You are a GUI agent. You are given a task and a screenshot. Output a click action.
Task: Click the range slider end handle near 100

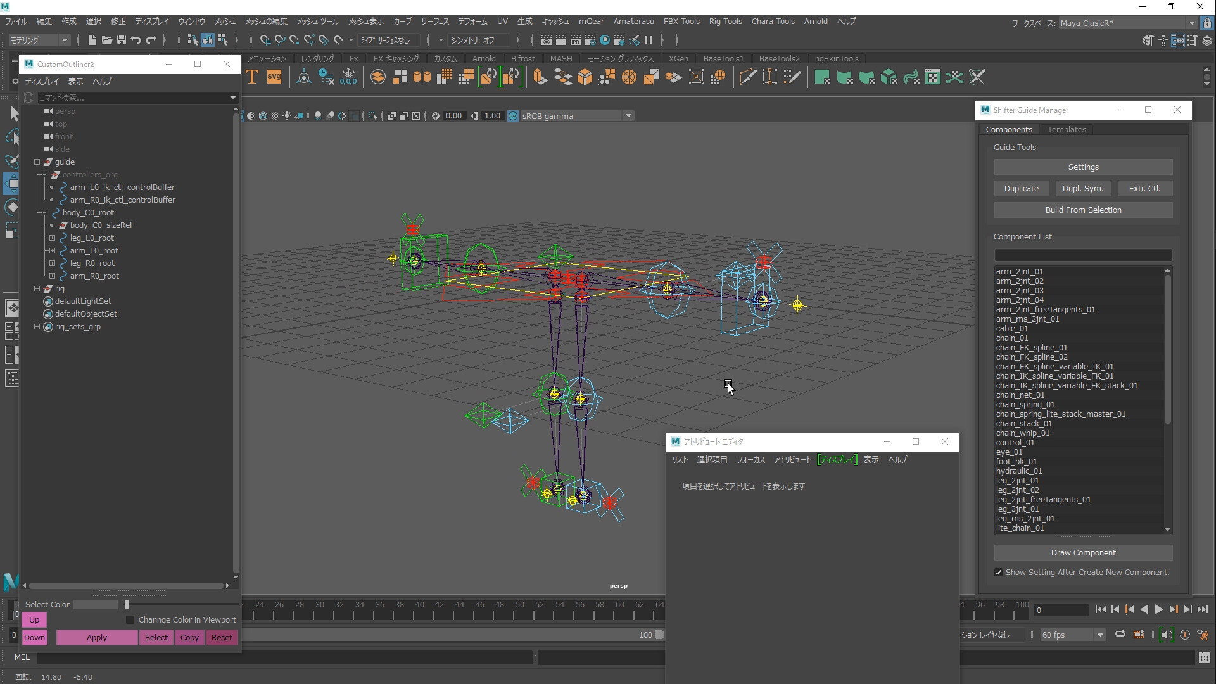tap(659, 635)
